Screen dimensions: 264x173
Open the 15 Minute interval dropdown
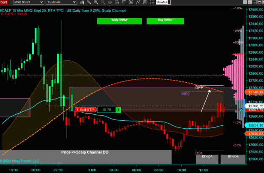[x=61, y=2]
